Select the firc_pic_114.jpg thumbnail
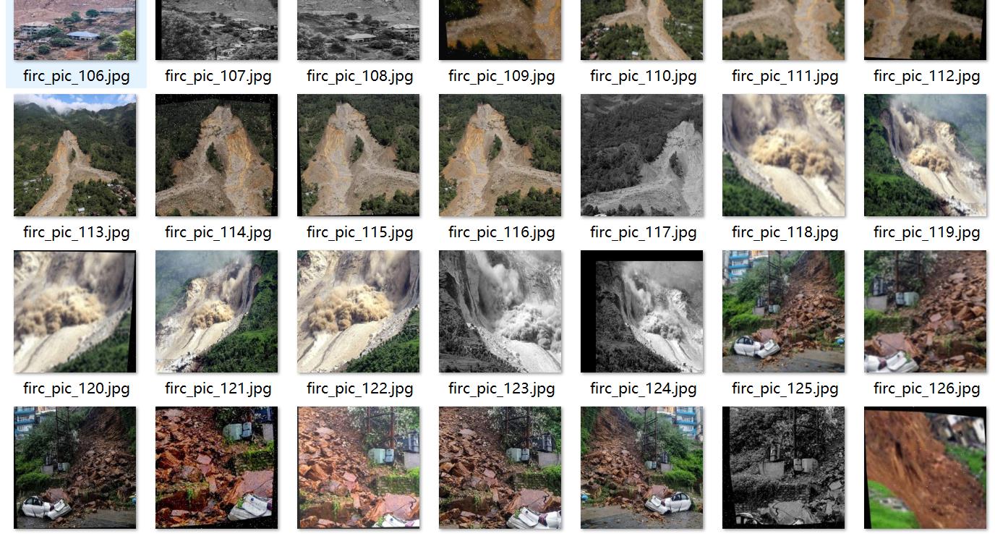 [217, 156]
